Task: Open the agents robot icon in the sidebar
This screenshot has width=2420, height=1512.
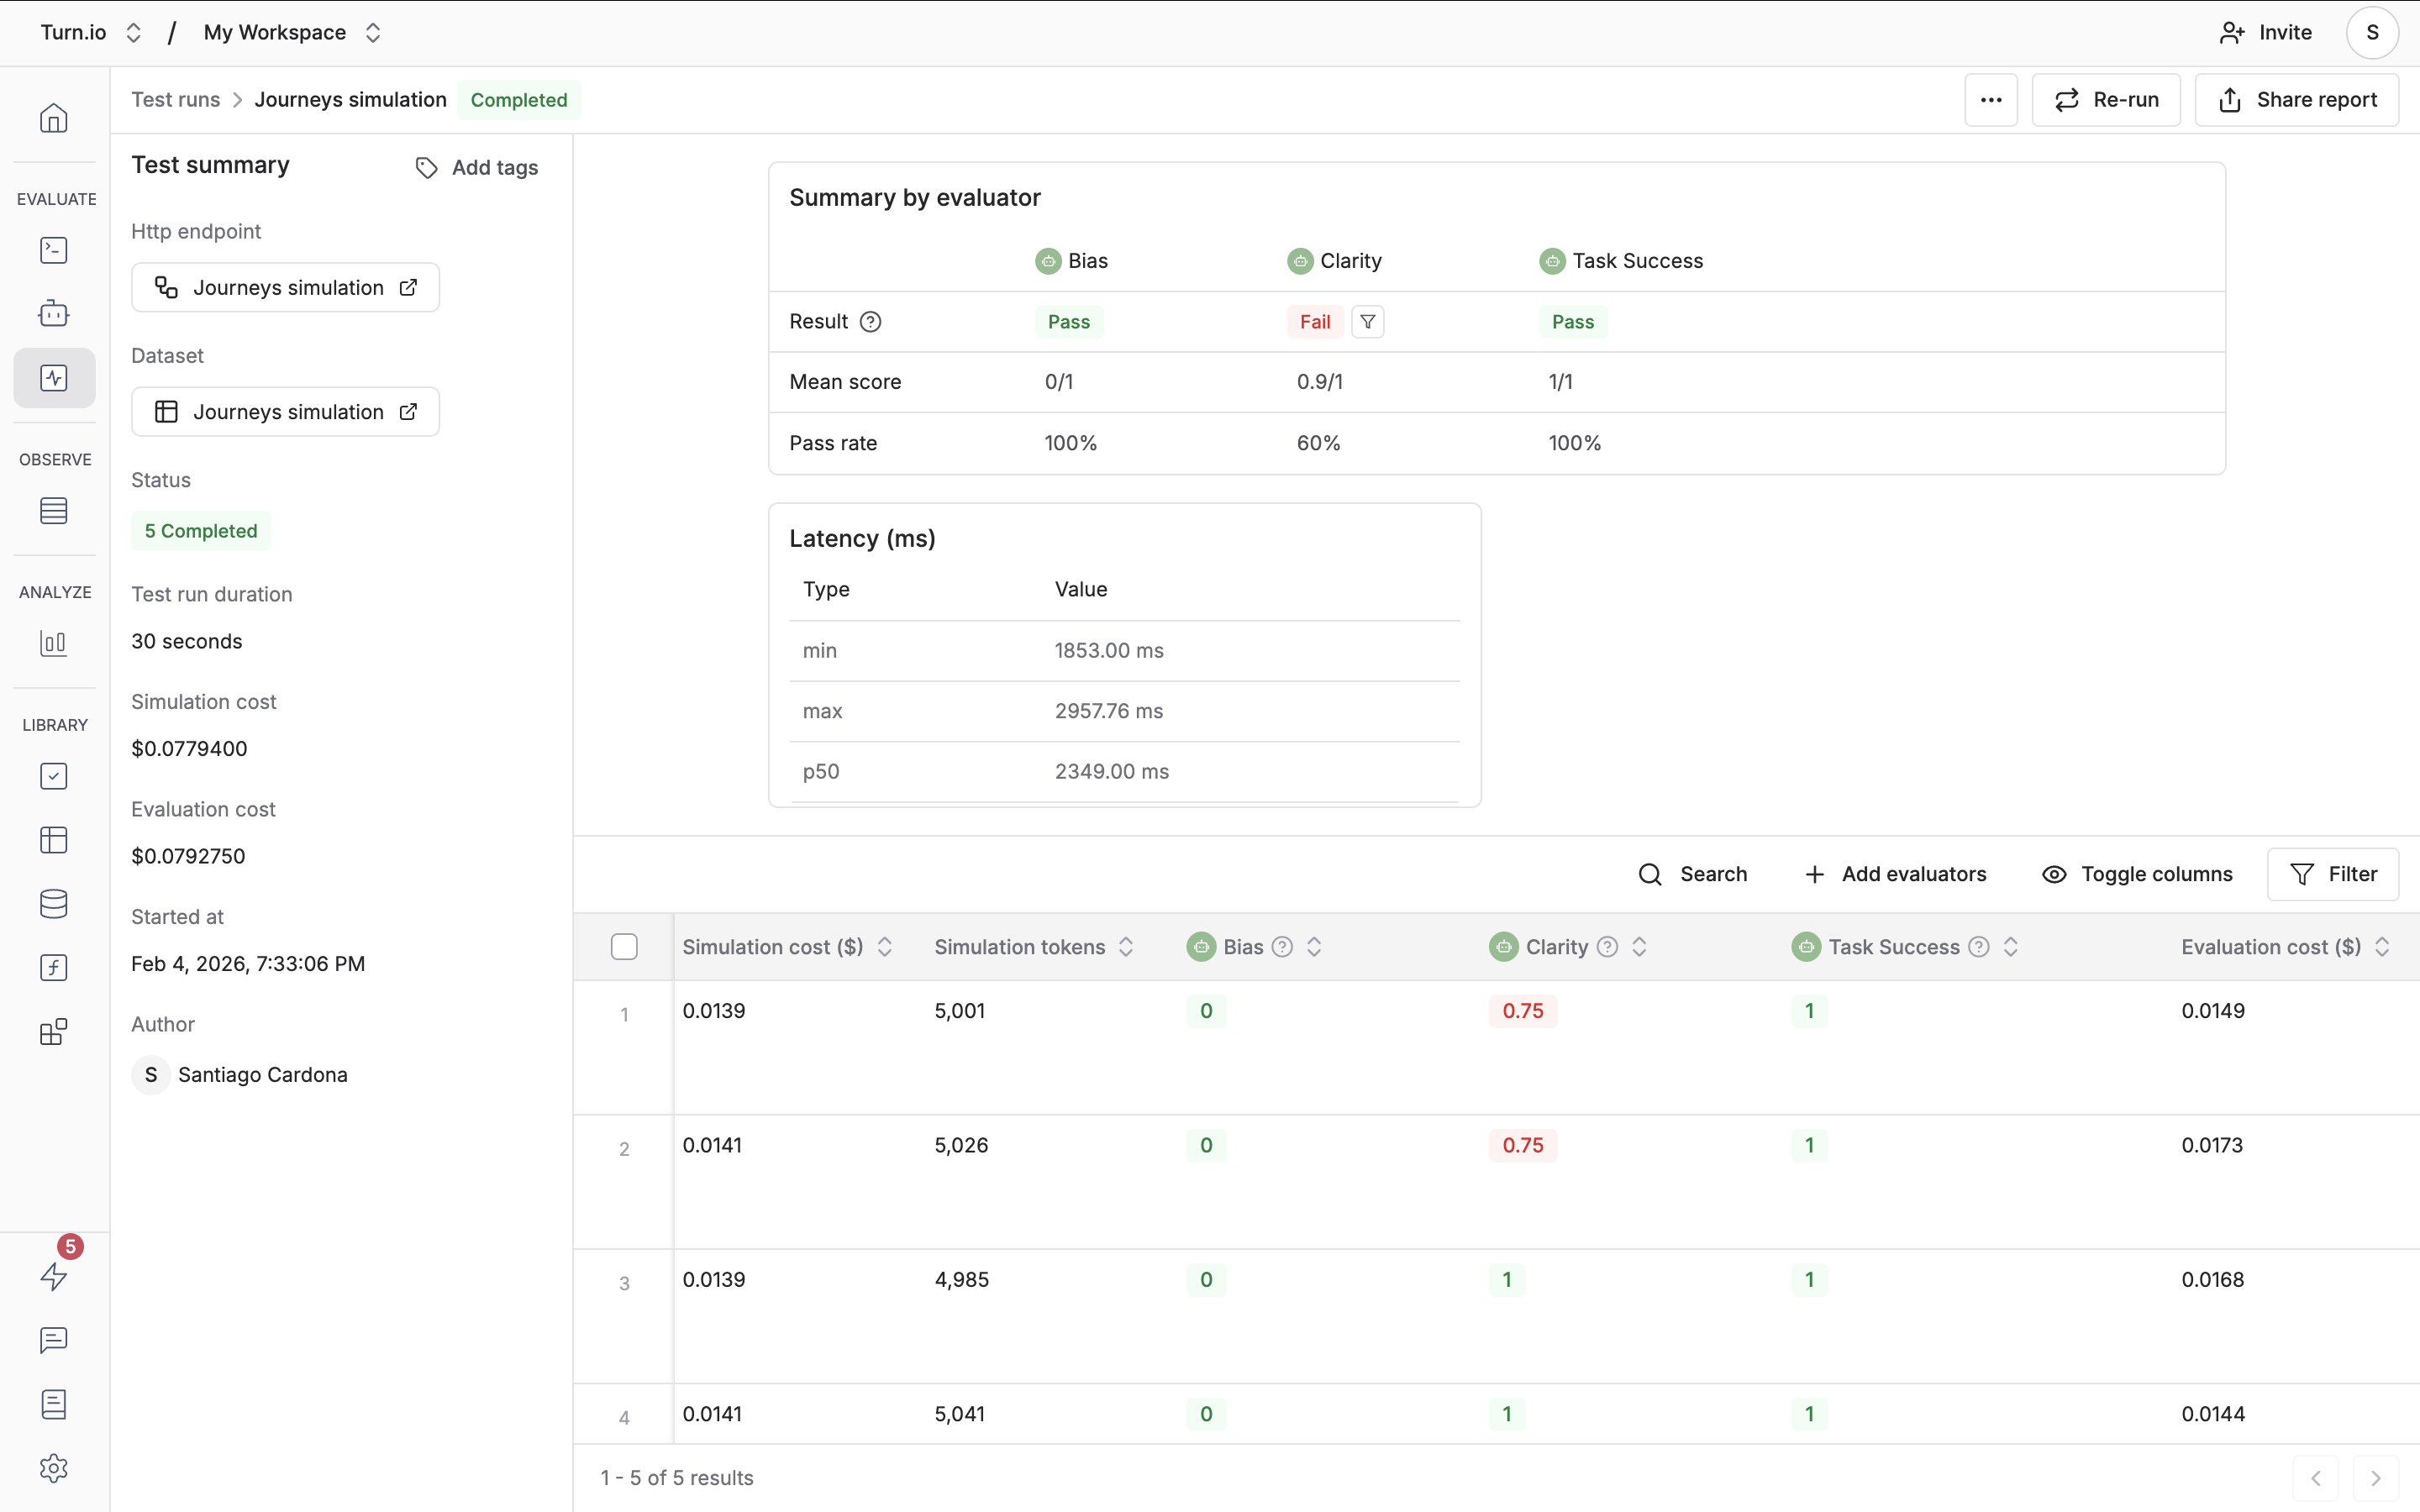Action: (x=54, y=314)
